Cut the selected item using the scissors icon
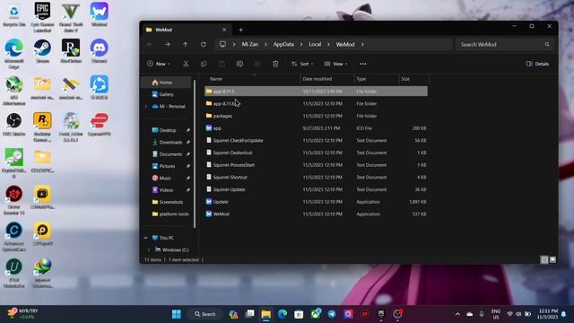Viewport: 574px width, 323px height. [186, 64]
